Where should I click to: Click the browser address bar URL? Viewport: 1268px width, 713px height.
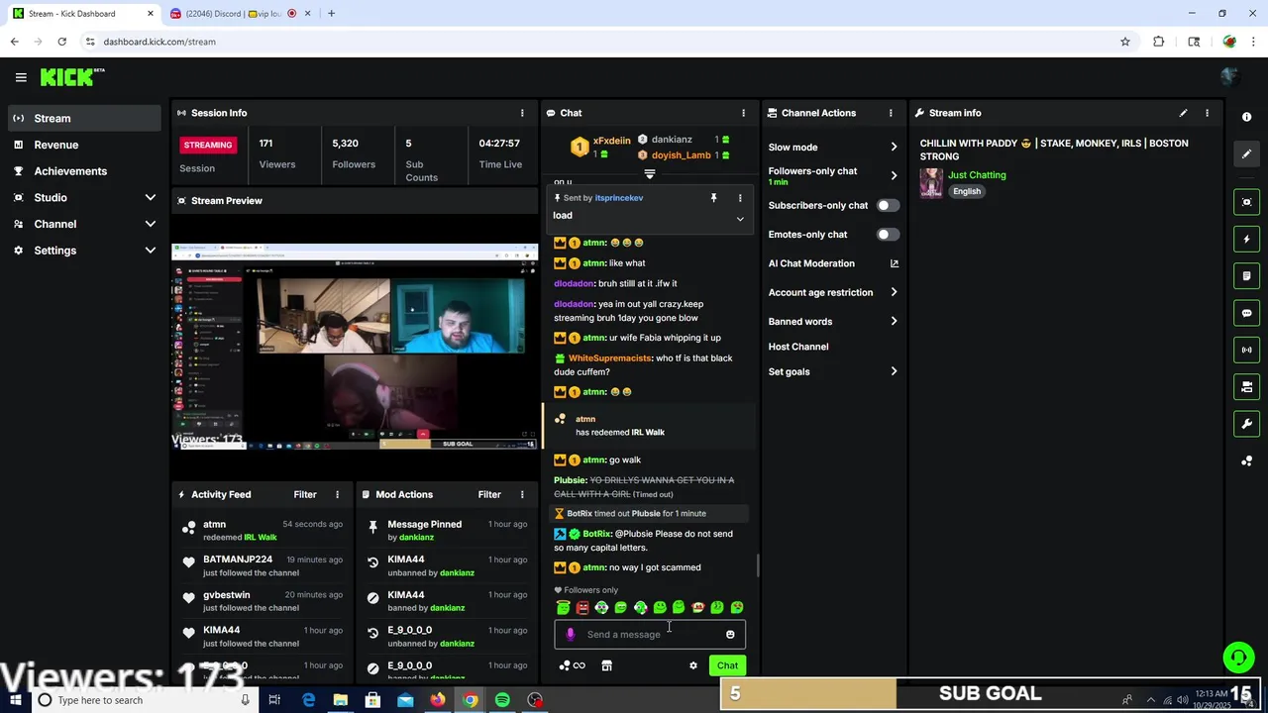[159, 42]
